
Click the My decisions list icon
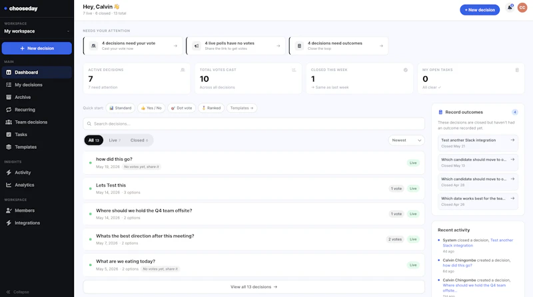[9, 85]
